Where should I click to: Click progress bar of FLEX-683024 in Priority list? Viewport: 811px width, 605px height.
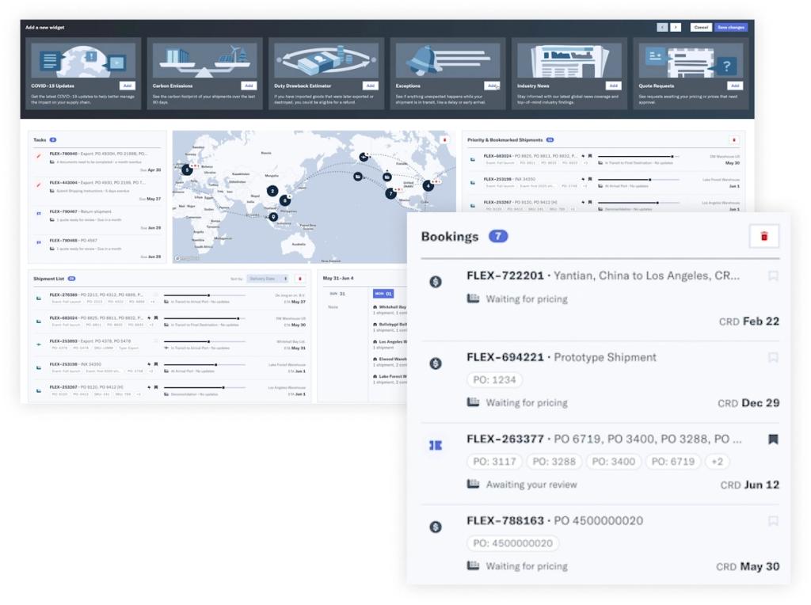(x=638, y=156)
